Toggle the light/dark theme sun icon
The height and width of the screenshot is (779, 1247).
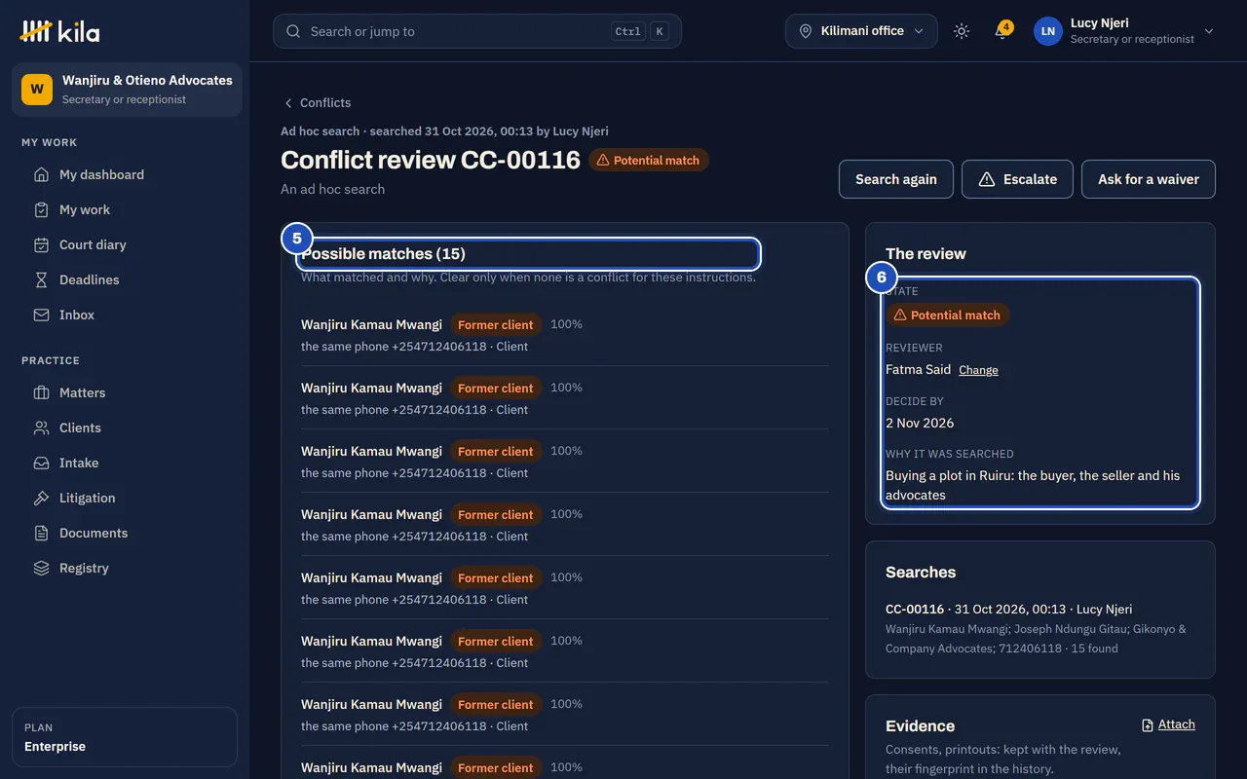point(962,31)
